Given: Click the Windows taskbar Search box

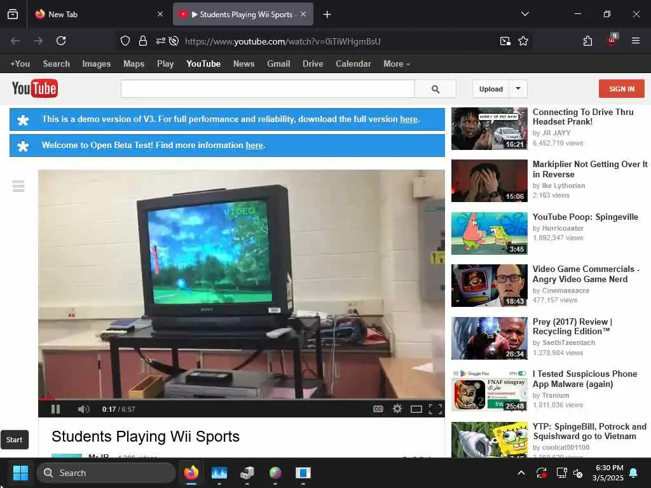Looking at the screenshot, I should coord(106,473).
